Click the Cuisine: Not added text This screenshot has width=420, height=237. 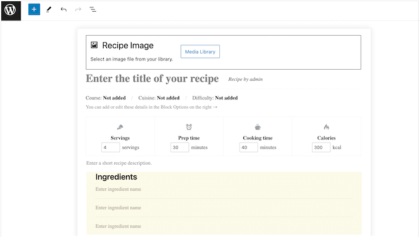pos(159,98)
